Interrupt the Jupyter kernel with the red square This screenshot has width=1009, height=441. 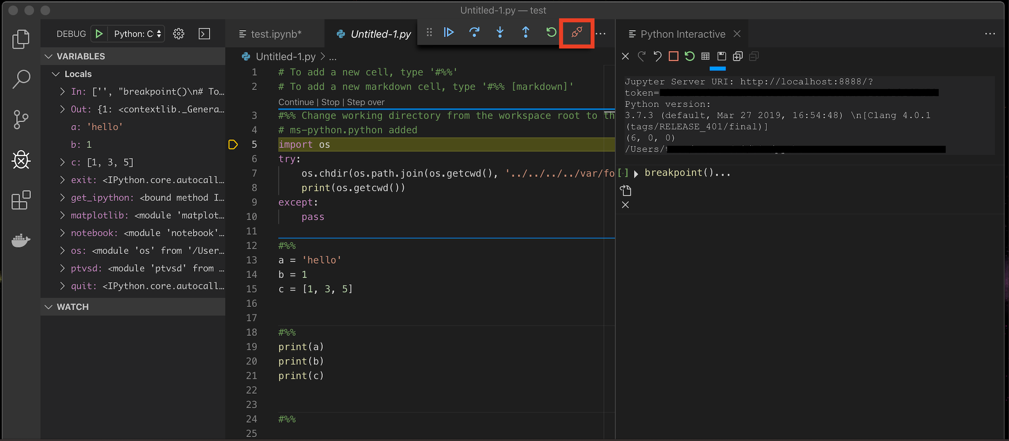tap(673, 56)
